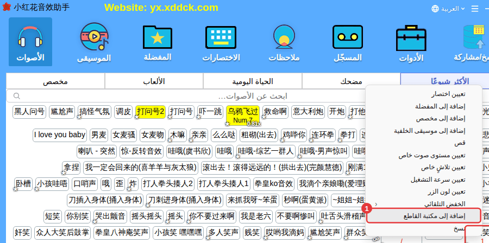Play the 意大利炮 sound
The width and height of the screenshot is (489, 243).
308,112
